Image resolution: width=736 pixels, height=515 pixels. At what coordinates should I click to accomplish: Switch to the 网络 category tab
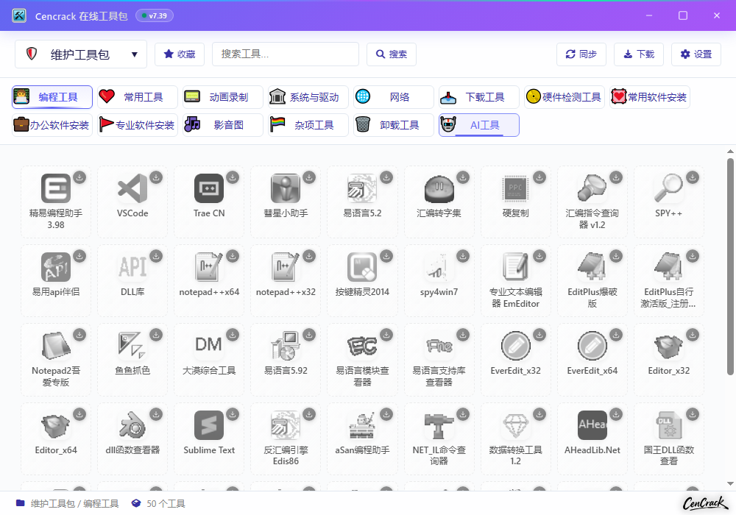click(394, 97)
